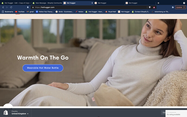Click the No rating available widget

(x=176, y=113)
